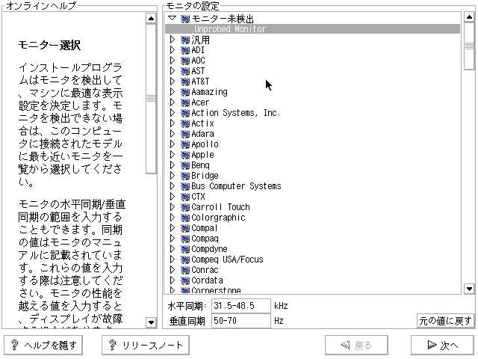Click monitor icon next to Conrac
Image resolution: width=478 pixels, height=359 pixels.
pyautogui.click(x=185, y=270)
